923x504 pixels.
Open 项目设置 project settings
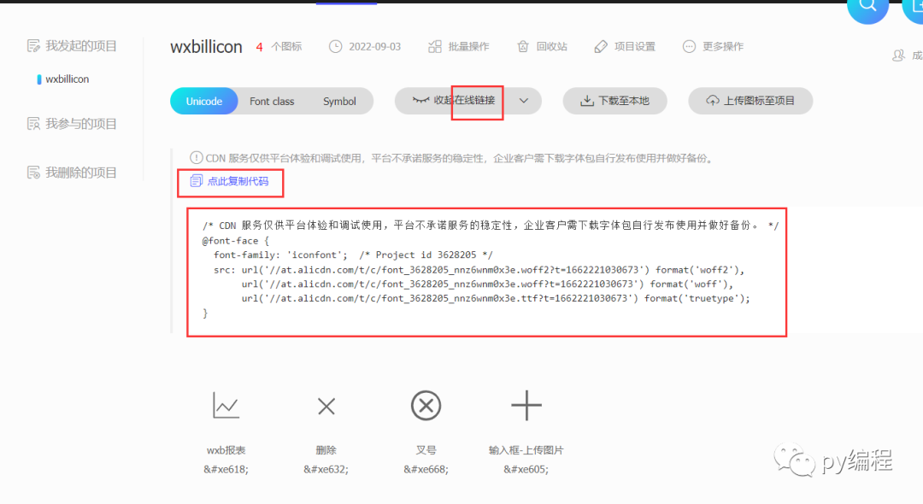625,46
